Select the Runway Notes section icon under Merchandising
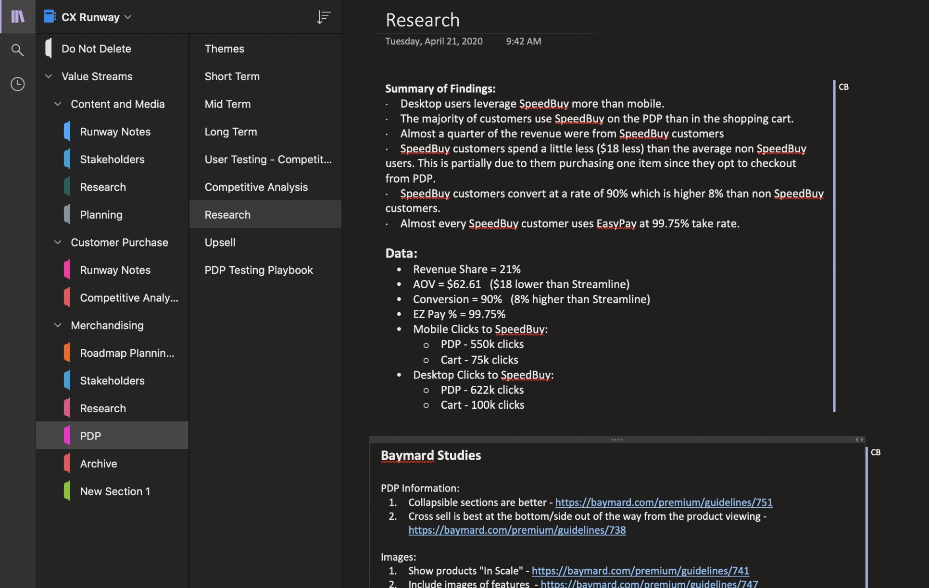 coord(67,269)
